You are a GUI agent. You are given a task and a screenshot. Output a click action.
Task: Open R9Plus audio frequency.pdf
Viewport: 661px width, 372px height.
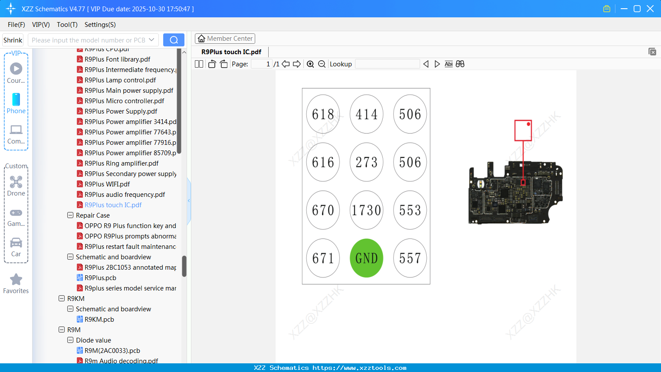(x=121, y=195)
